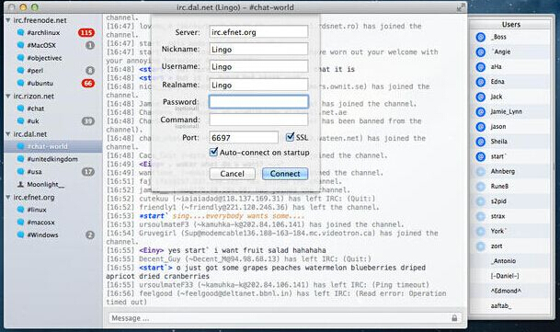Click the lock icon in message field

(x=454, y=317)
